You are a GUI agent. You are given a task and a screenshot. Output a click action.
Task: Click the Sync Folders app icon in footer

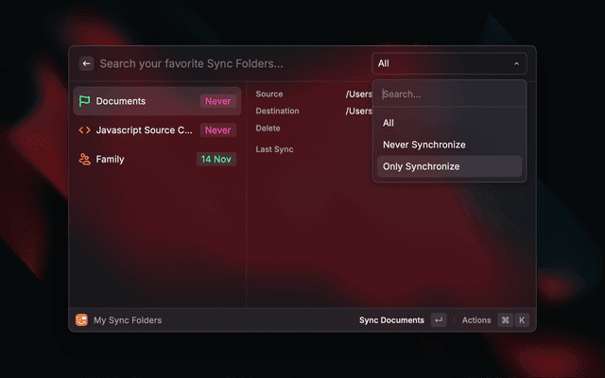(81, 320)
